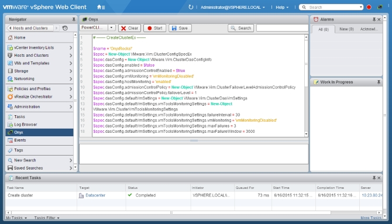Image resolution: width=392 pixels, height=224 pixels.
Task: Pin the Alarms panel
Action: [374, 19]
